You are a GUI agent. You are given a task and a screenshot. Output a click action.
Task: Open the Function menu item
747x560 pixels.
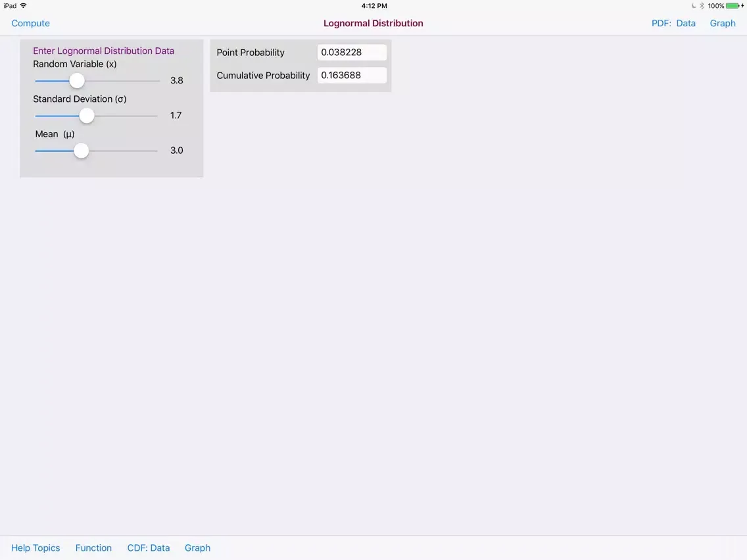point(93,548)
